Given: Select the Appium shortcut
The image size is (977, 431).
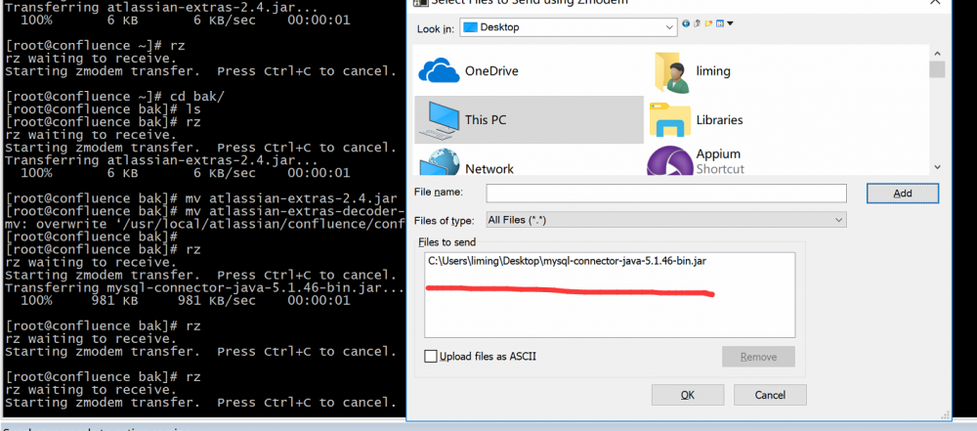Looking at the screenshot, I should [697, 161].
